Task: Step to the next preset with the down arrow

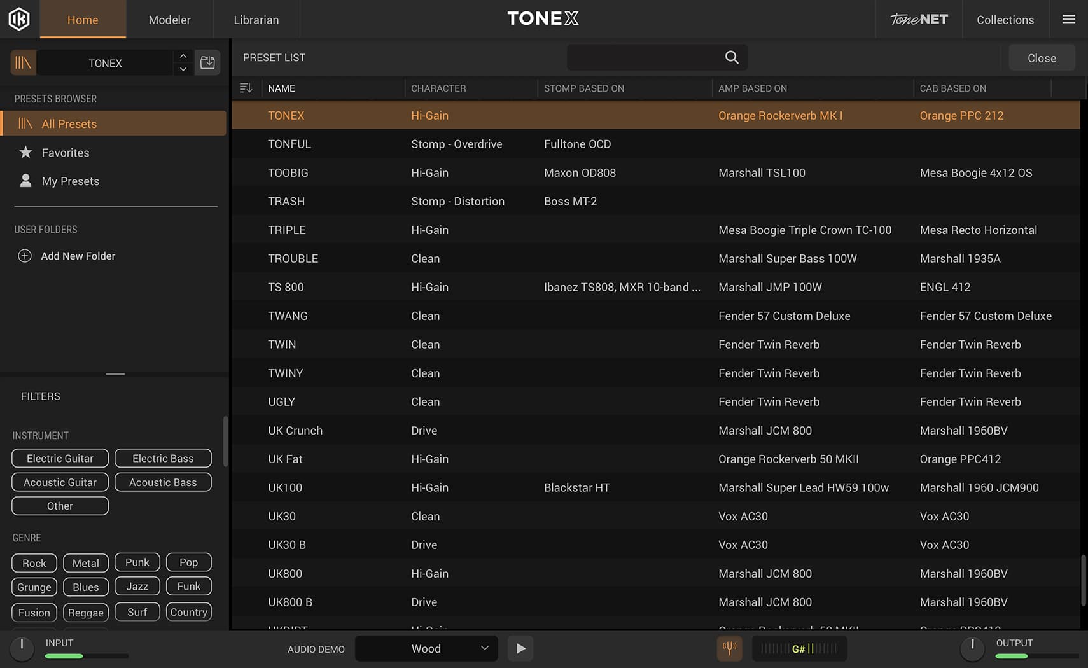Action: point(183,69)
